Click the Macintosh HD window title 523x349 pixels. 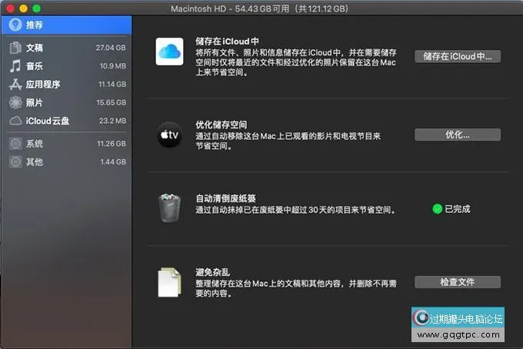pos(259,8)
